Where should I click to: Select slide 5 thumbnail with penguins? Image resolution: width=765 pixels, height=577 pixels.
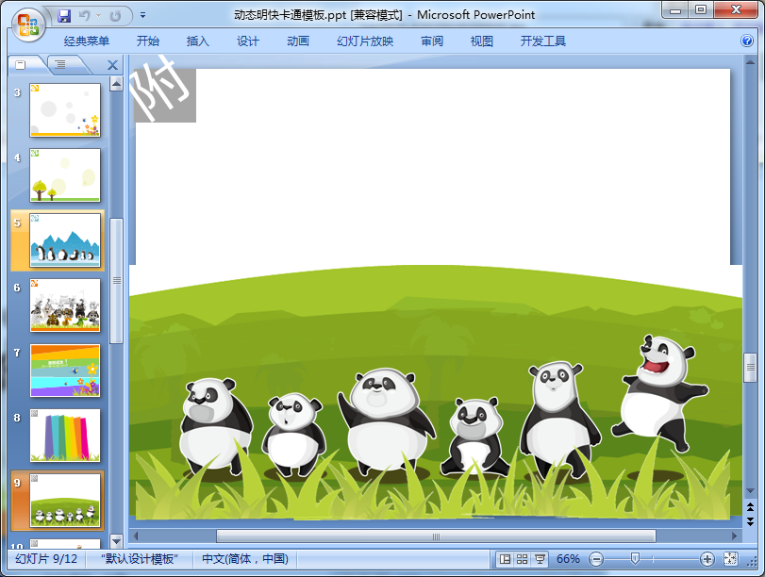[65, 240]
